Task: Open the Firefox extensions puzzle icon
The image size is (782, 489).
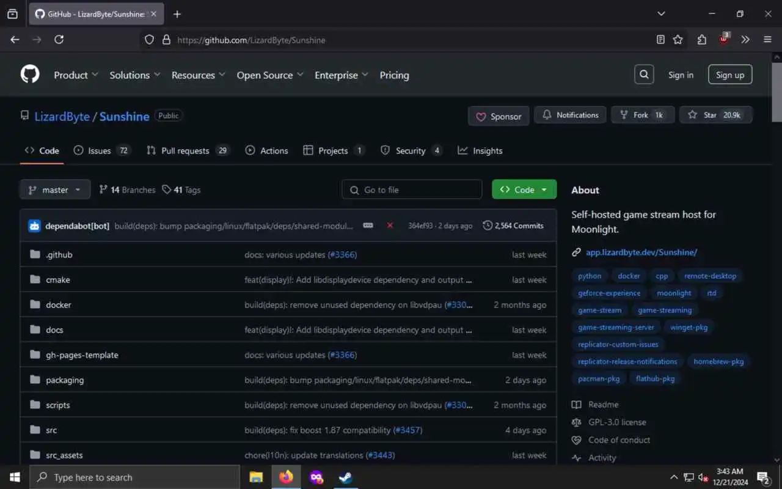Action: (x=702, y=40)
